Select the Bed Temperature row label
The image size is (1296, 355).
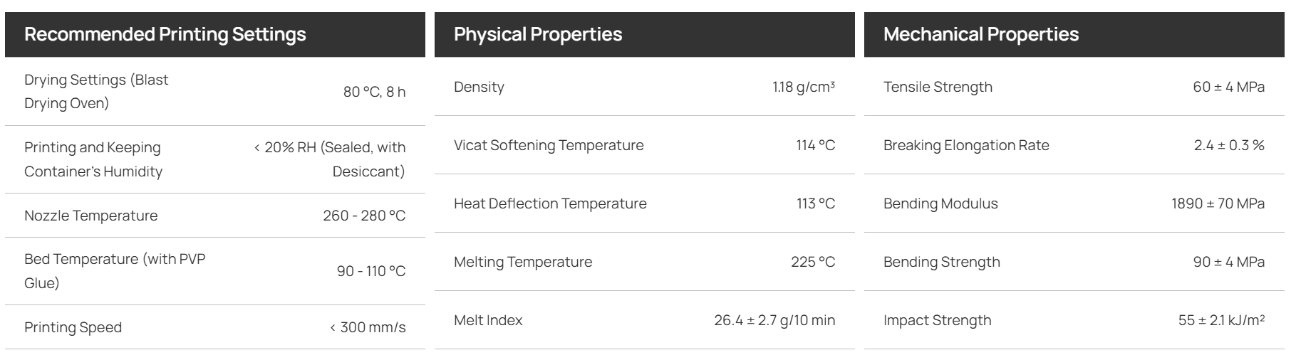click(115, 271)
